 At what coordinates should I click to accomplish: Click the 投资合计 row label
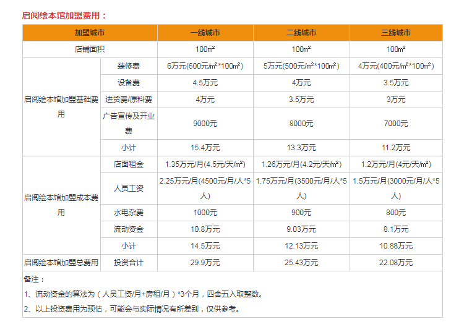click(x=128, y=263)
